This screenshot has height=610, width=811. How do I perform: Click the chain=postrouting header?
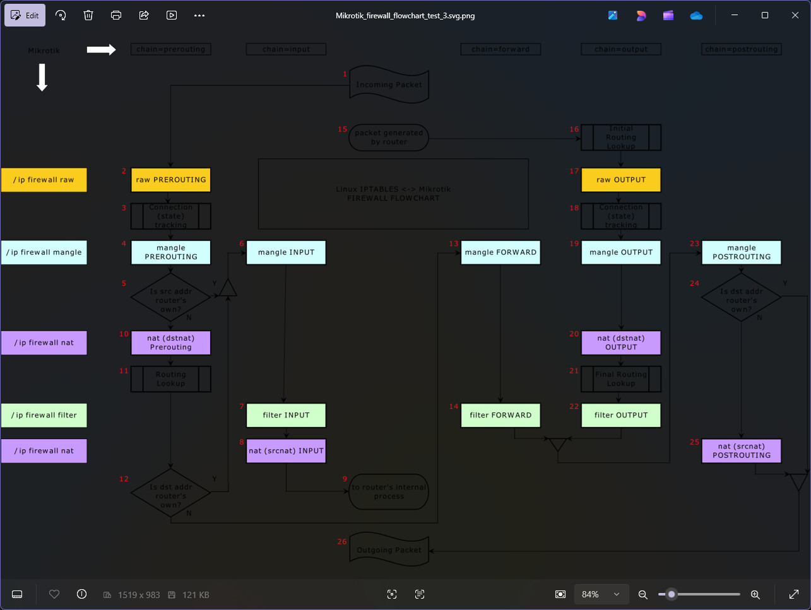742,49
